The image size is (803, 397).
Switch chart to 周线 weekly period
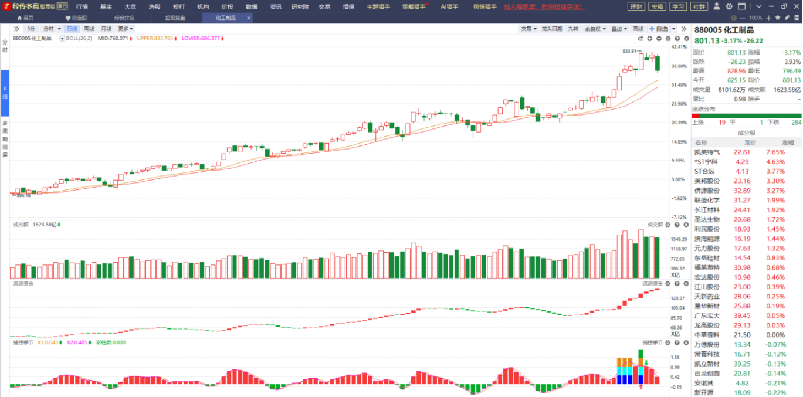click(89, 29)
